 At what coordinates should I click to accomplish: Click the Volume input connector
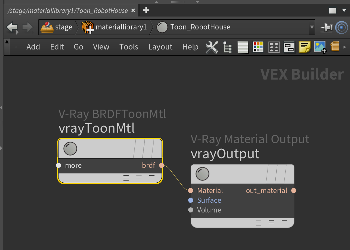[x=191, y=210]
